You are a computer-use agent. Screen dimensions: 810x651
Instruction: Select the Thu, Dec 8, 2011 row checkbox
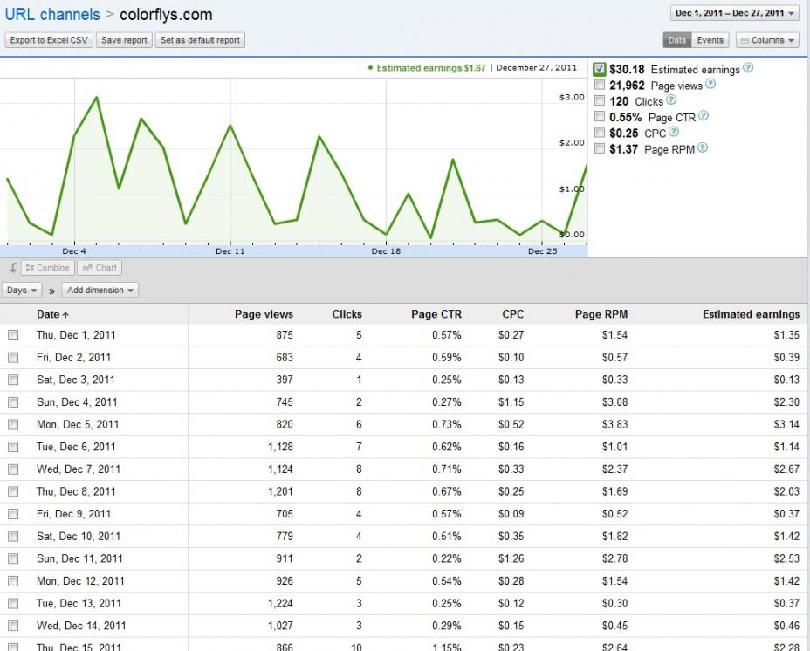[13, 492]
